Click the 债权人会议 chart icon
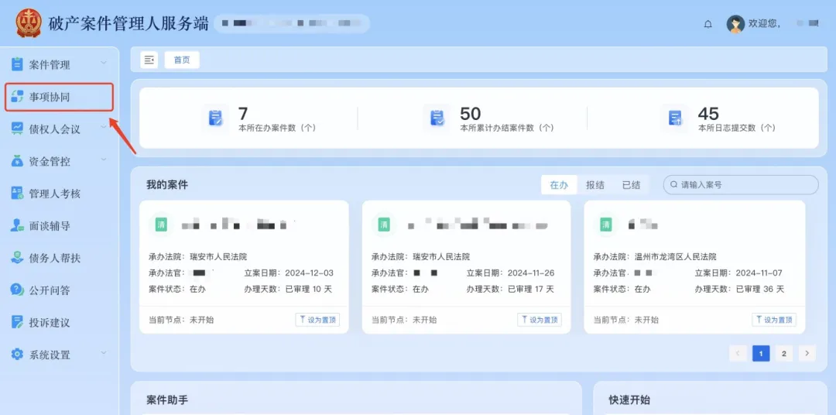 click(x=18, y=129)
